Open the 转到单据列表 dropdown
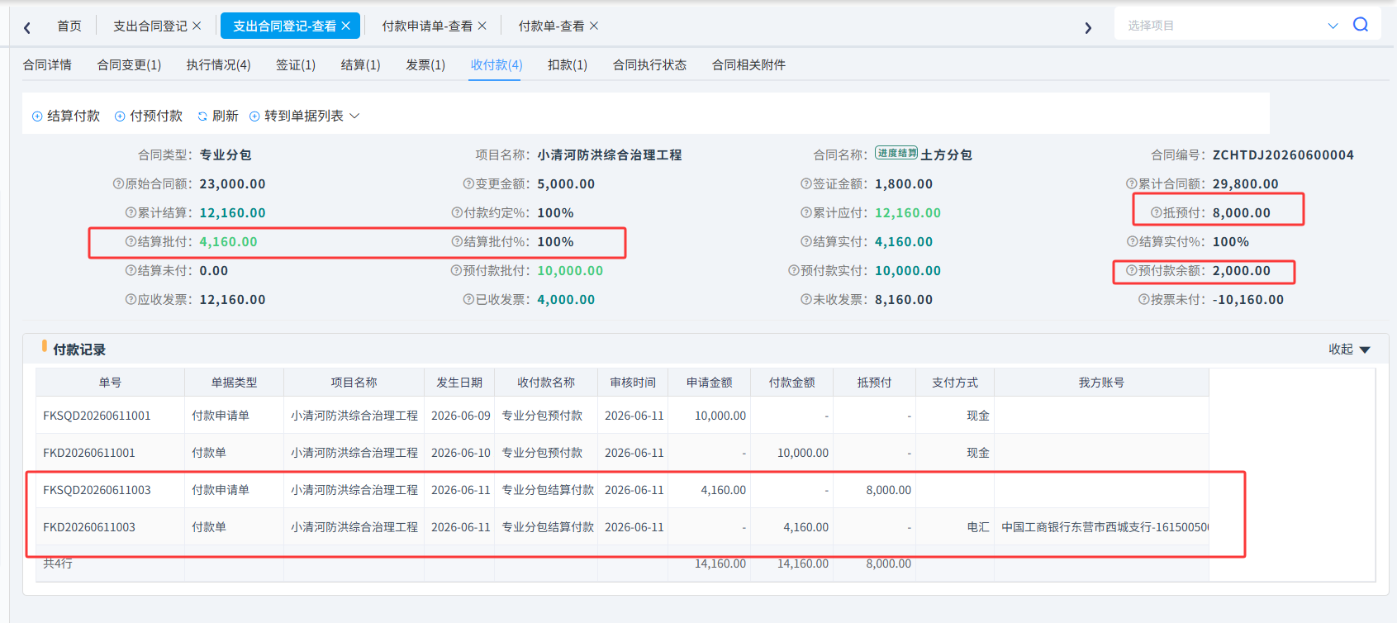 (305, 116)
